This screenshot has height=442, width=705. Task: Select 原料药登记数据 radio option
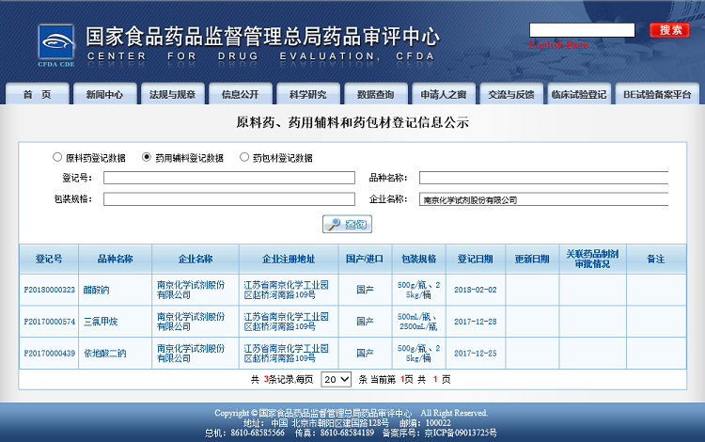pos(58,157)
